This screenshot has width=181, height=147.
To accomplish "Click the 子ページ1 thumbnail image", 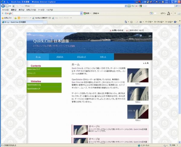I will [x=81, y=130].
